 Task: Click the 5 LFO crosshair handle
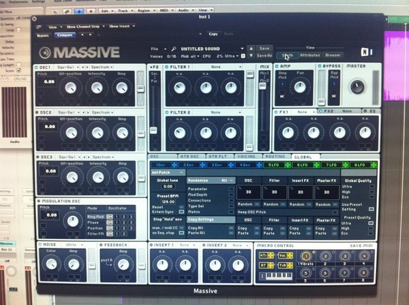point(288,165)
